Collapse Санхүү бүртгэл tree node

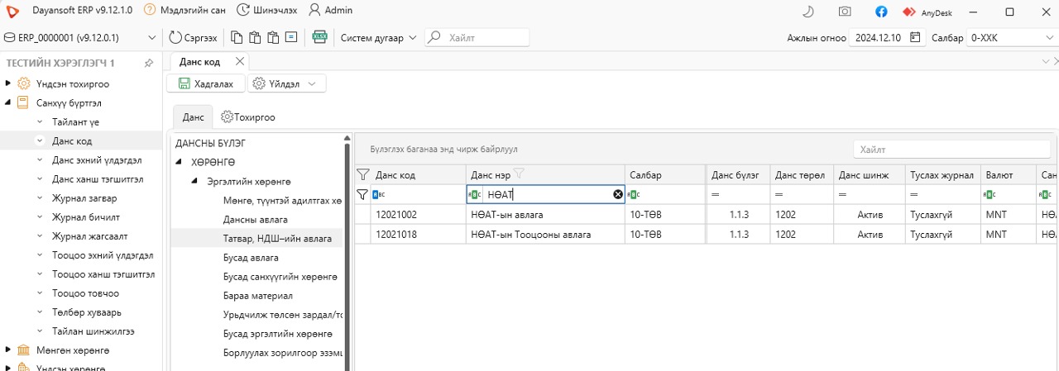click(7, 102)
